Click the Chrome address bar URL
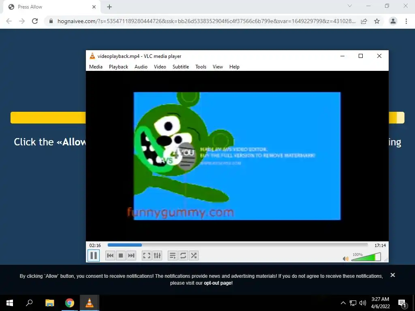 click(206, 21)
